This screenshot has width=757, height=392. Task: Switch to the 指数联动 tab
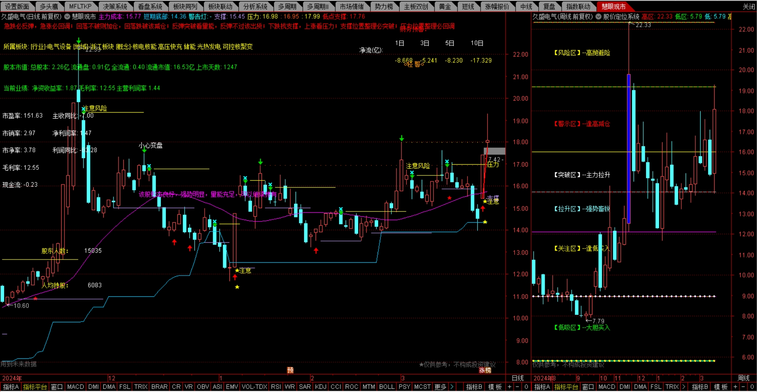tap(578, 6)
